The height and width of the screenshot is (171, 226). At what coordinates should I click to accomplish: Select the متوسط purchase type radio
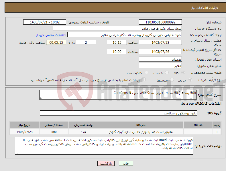(172, 79)
